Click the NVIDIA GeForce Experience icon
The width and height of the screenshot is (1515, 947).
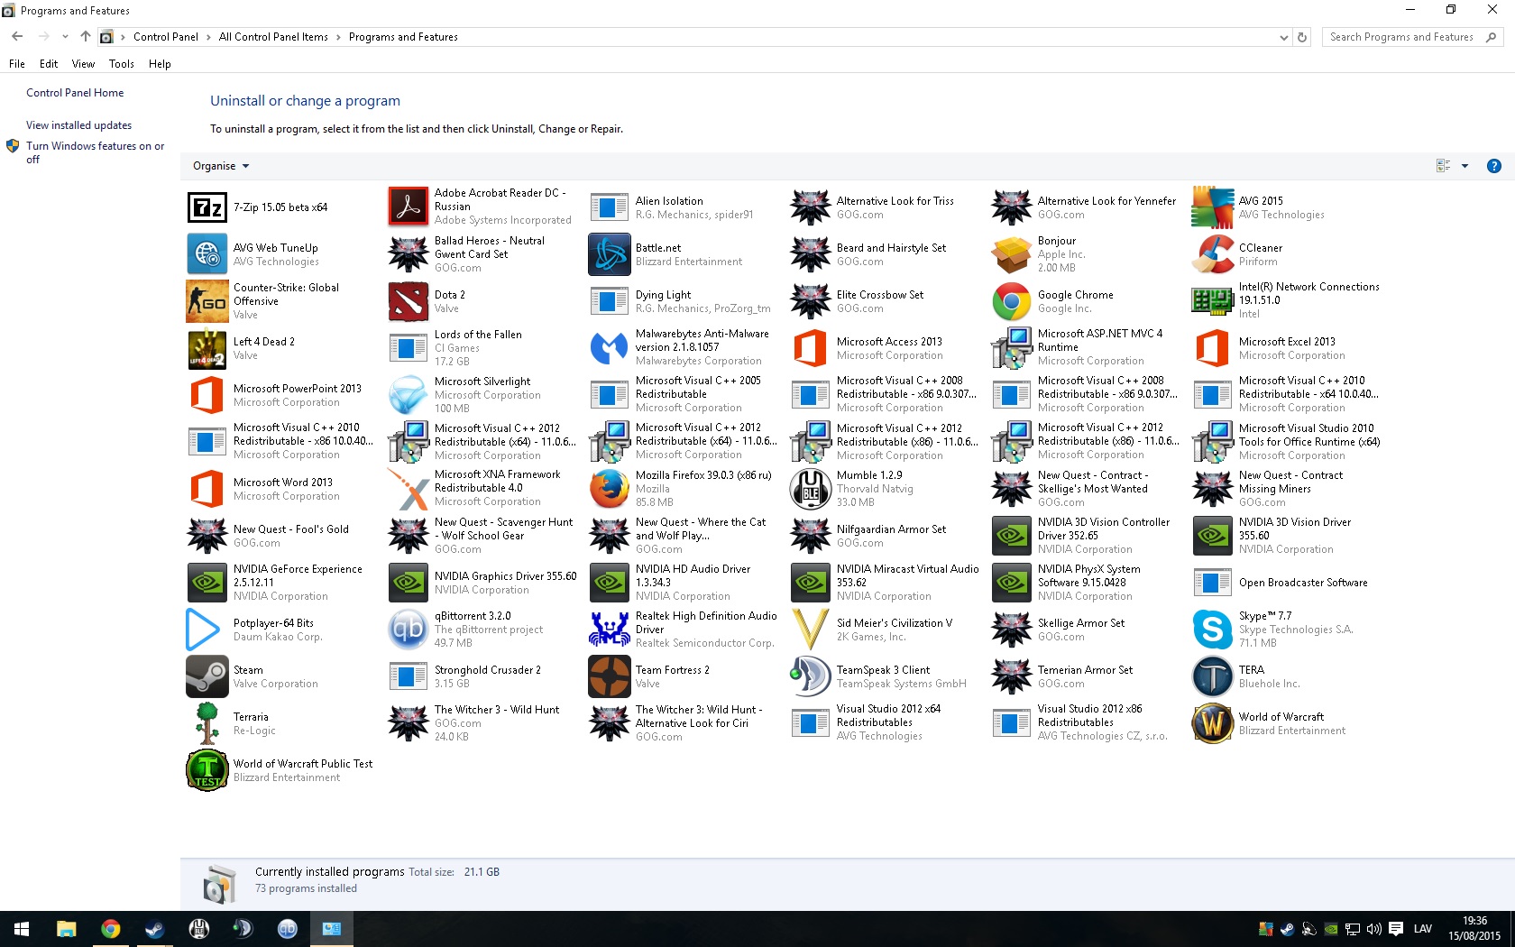point(207,583)
